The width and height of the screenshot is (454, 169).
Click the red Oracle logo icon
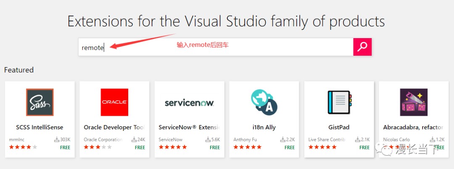114,102
